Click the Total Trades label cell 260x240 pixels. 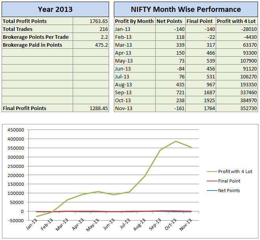[x=38, y=29]
